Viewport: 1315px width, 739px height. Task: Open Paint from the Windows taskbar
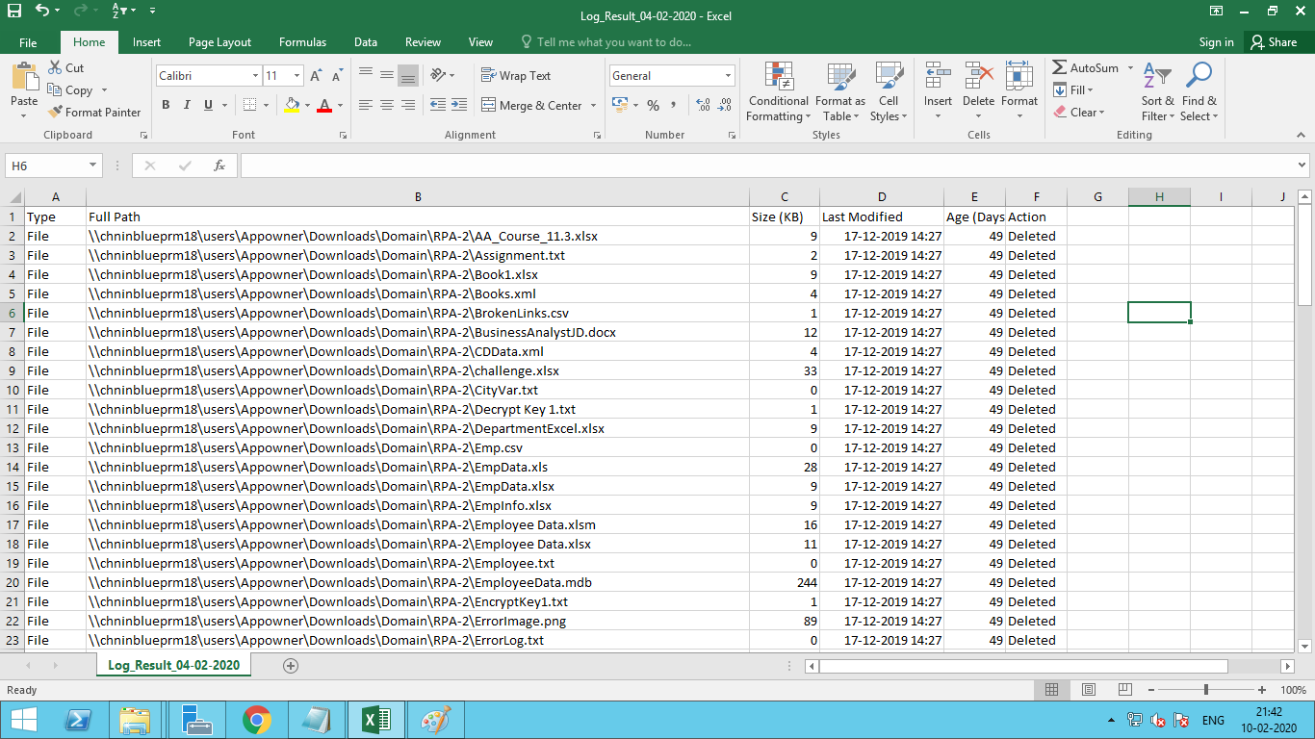[436, 720]
